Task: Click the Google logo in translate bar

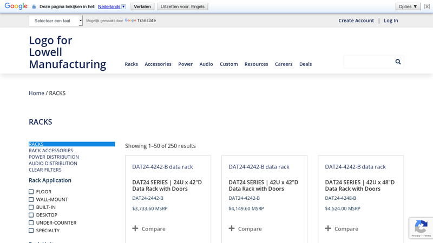Action: (x=16, y=6)
